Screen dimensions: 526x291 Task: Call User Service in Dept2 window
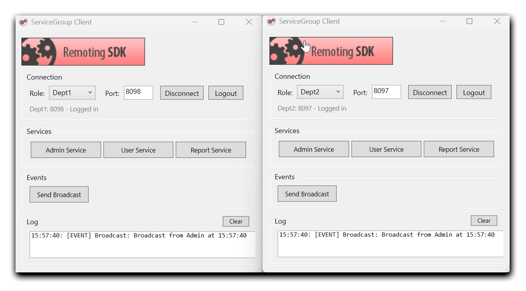[x=386, y=149]
